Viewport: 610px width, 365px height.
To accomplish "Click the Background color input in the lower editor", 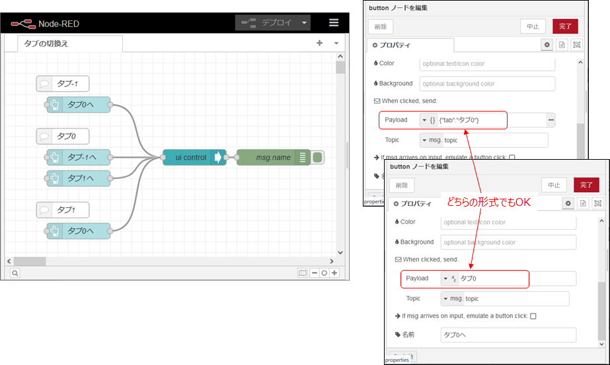I will tap(508, 242).
